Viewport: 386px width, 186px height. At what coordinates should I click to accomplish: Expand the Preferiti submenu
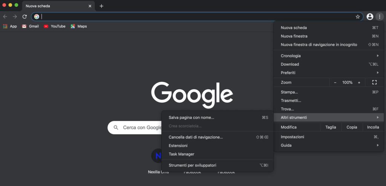coord(329,73)
